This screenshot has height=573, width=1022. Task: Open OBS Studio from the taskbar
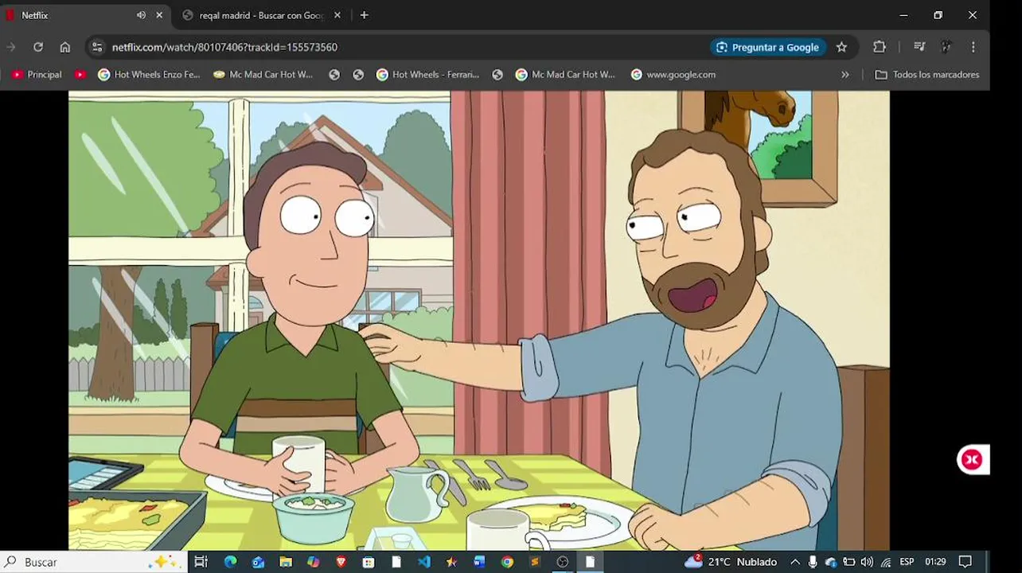coord(563,562)
